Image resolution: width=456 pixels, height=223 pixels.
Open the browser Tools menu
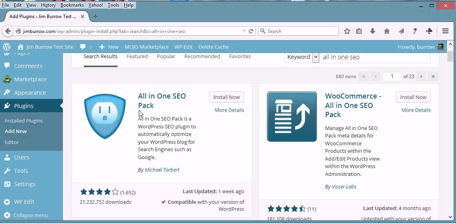pos(114,5)
